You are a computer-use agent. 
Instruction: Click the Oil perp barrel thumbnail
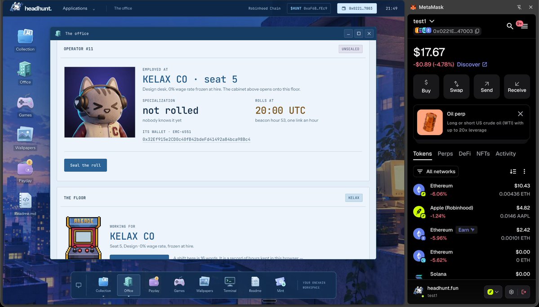430,122
